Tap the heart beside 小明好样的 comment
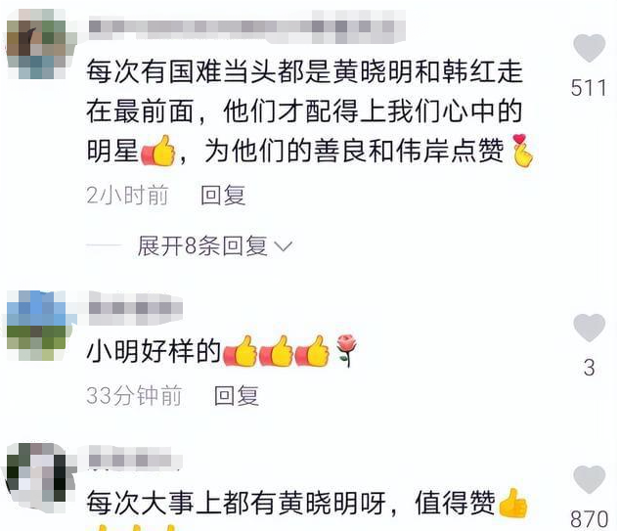The image size is (619, 531). (589, 328)
